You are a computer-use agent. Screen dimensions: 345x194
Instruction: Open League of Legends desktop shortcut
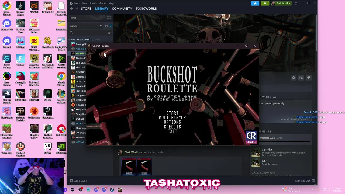(x=61, y=96)
